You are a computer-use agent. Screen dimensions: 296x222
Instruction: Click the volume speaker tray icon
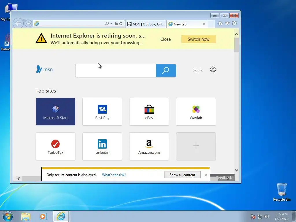click(x=267, y=217)
